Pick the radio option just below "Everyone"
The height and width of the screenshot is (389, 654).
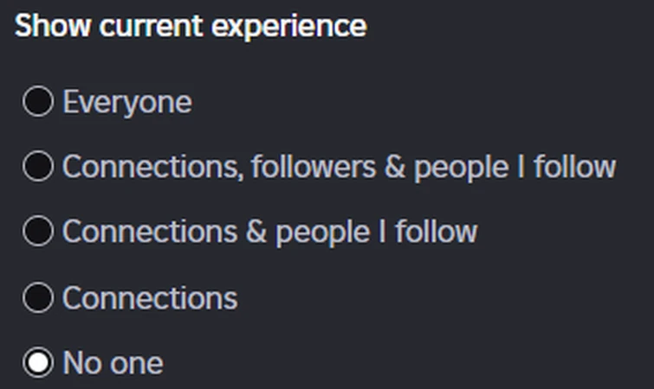click(x=38, y=166)
